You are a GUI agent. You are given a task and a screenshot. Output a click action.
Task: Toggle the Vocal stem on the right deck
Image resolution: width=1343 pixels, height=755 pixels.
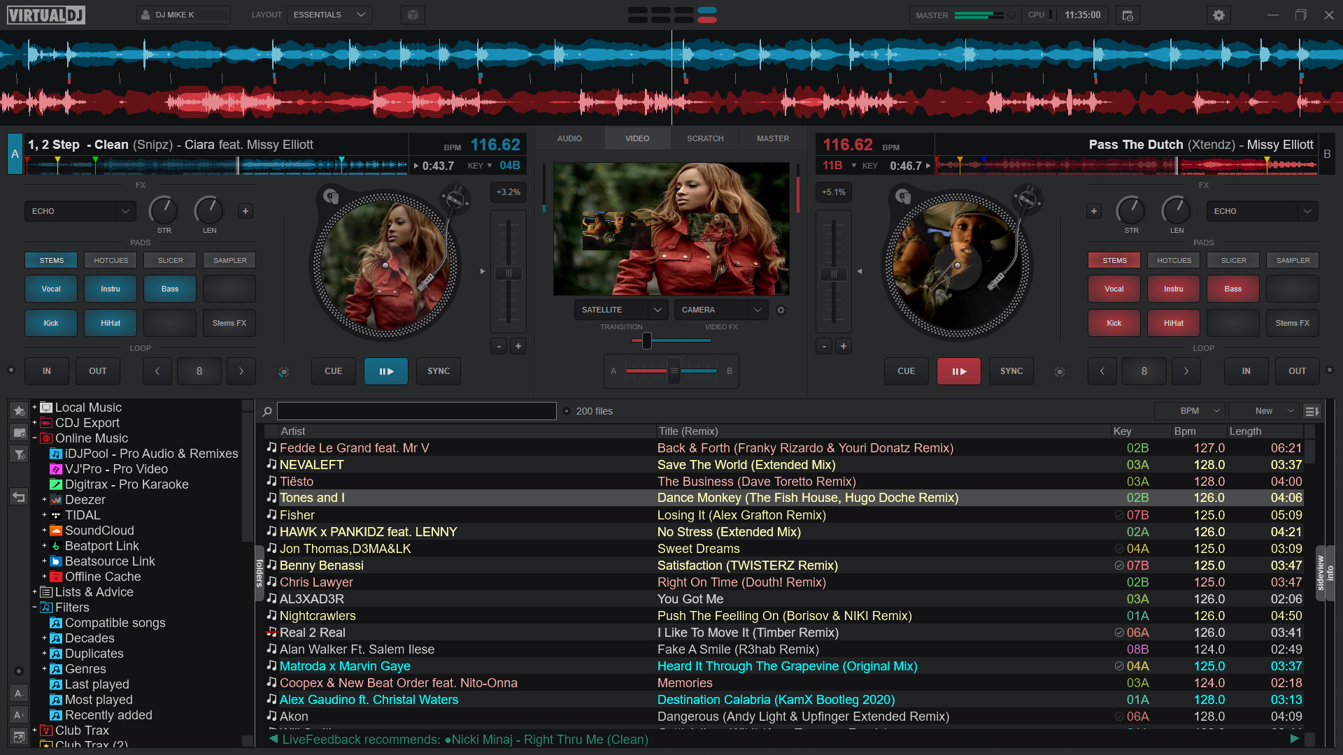click(x=1114, y=288)
